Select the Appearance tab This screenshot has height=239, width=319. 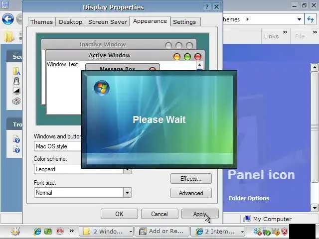pos(150,21)
